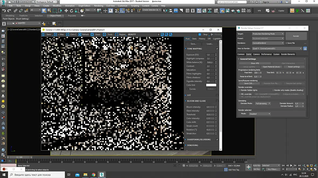Click the Mirror tool icon
The width and height of the screenshot is (318, 178).
[x=165, y=10]
